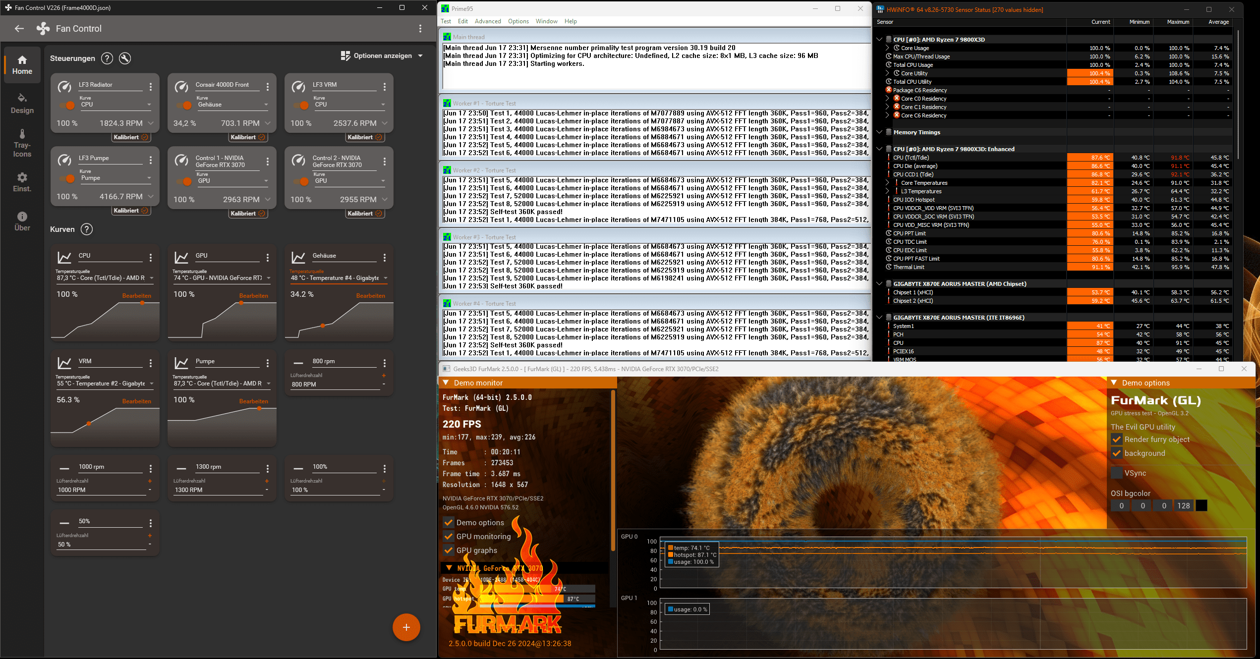The height and width of the screenshot is (659, 1260).
Task: Open Prime95 Edit menu
Action: point(463,21)
